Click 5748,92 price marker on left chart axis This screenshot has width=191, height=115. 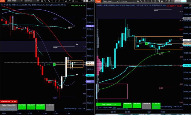tap(90, 26)
